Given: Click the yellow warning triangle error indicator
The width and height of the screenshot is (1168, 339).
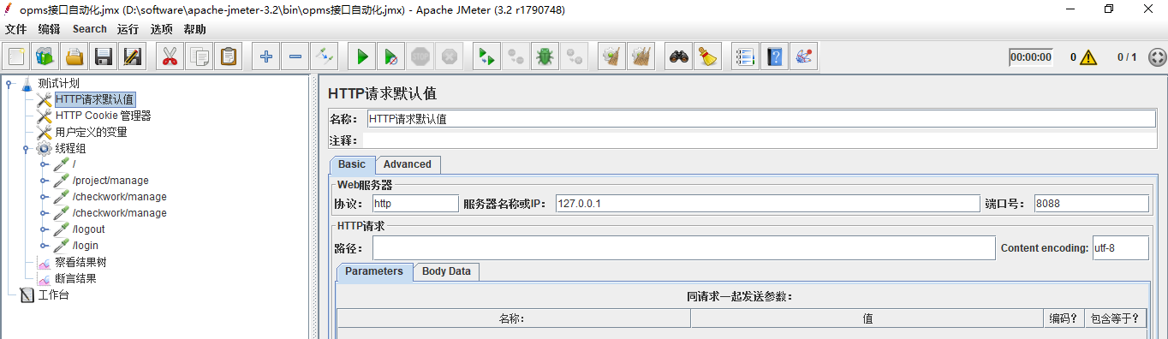Looking at the screenshot, I should tap(1088, 57).
